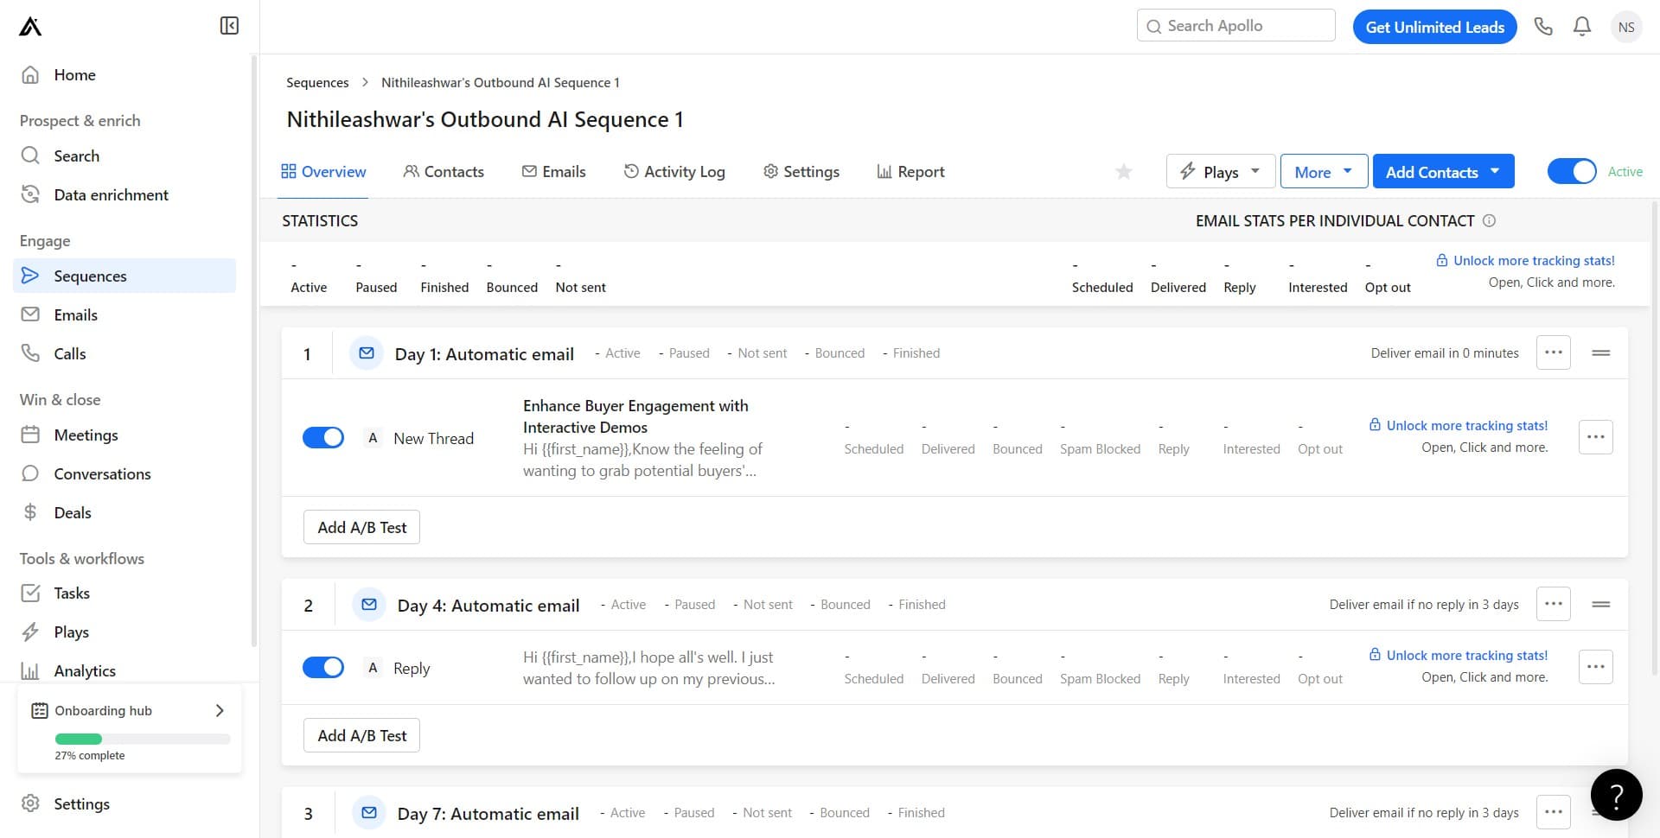Add A/B Test to Day 1 email

click(x=361, y=527)
